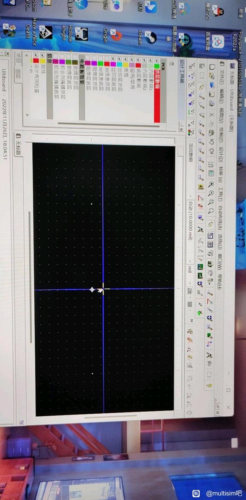Viewport: 246px width, 500px height.
Task: Click the yellow question mark help icon
Action: [209, 385]
